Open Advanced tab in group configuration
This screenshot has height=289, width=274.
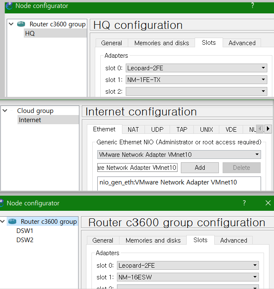(x=234, y=240)
